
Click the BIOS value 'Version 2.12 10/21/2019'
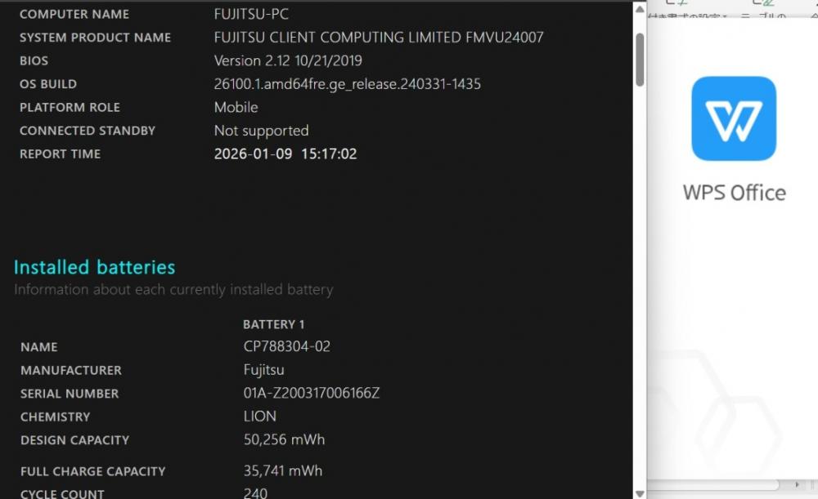tap(288, 61)
